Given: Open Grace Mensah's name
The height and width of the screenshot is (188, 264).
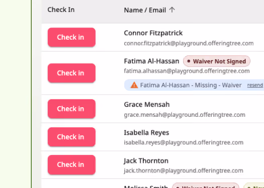Looking at the screenshot, I should [x=147, y=105].
